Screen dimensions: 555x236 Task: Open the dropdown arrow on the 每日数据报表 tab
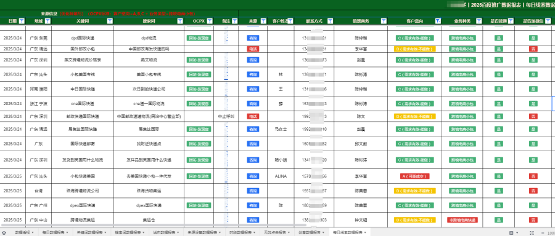click(68, 233)
